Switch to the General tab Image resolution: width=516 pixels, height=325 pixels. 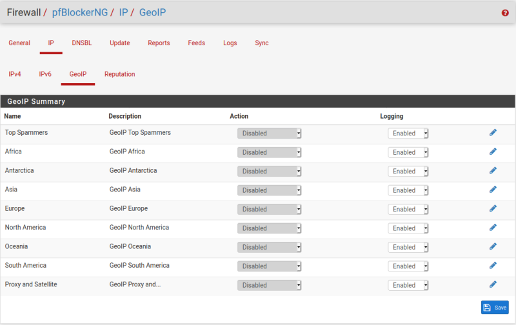tap(19, 43)
